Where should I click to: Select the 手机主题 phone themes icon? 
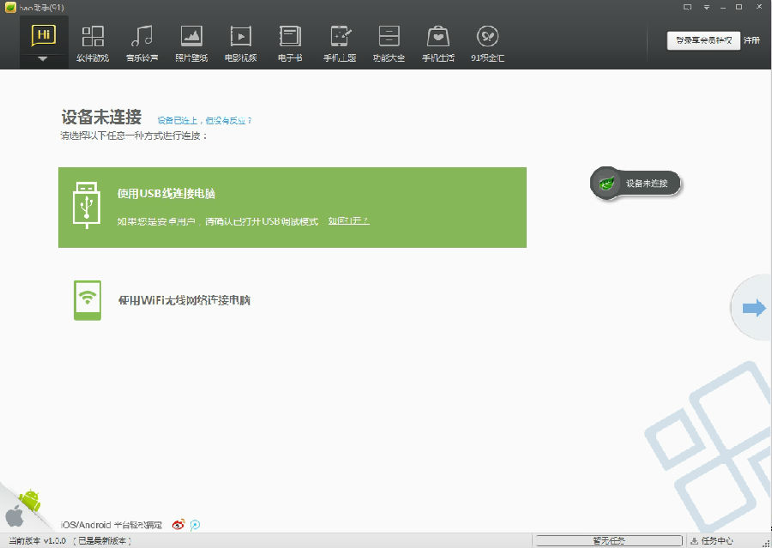click(x=340, y=41)
